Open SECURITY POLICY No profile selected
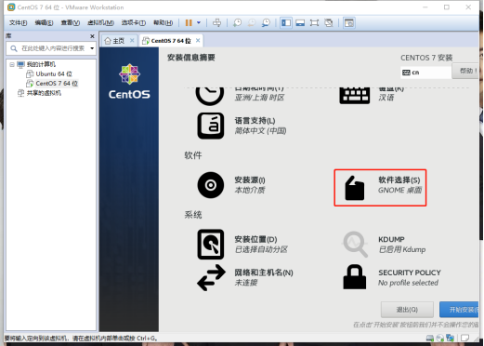Viewport: 484px width, 346px height. tap(410, 277)
